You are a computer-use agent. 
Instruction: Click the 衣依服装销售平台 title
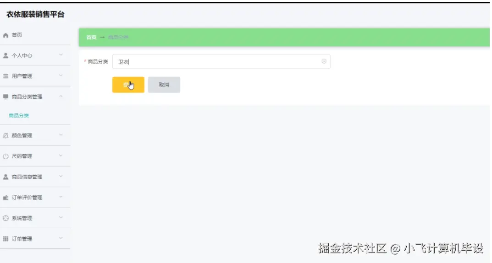(x=35, y=14)
